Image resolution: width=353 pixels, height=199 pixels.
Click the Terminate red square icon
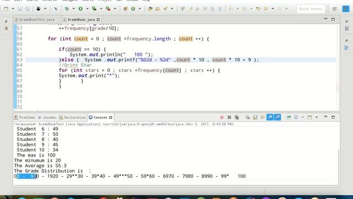(222, 117)
